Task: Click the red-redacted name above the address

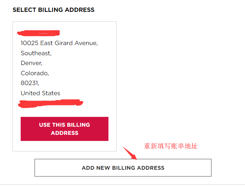Action: (39, 33)
